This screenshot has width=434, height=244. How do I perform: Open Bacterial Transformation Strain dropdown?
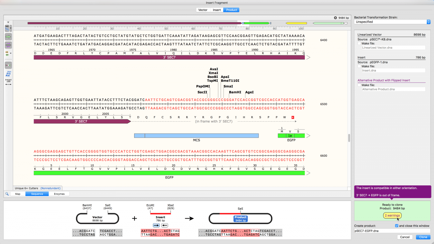point(392,22)
